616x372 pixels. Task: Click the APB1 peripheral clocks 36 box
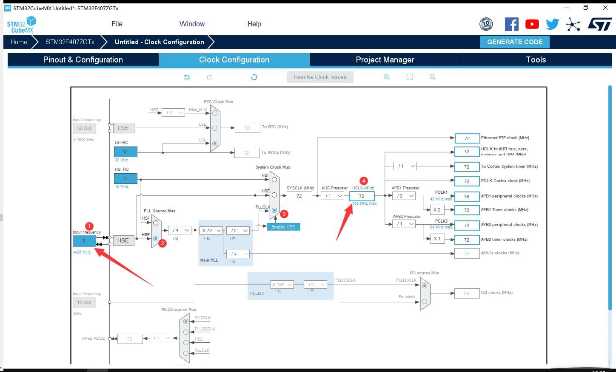[x=467, y=196]
